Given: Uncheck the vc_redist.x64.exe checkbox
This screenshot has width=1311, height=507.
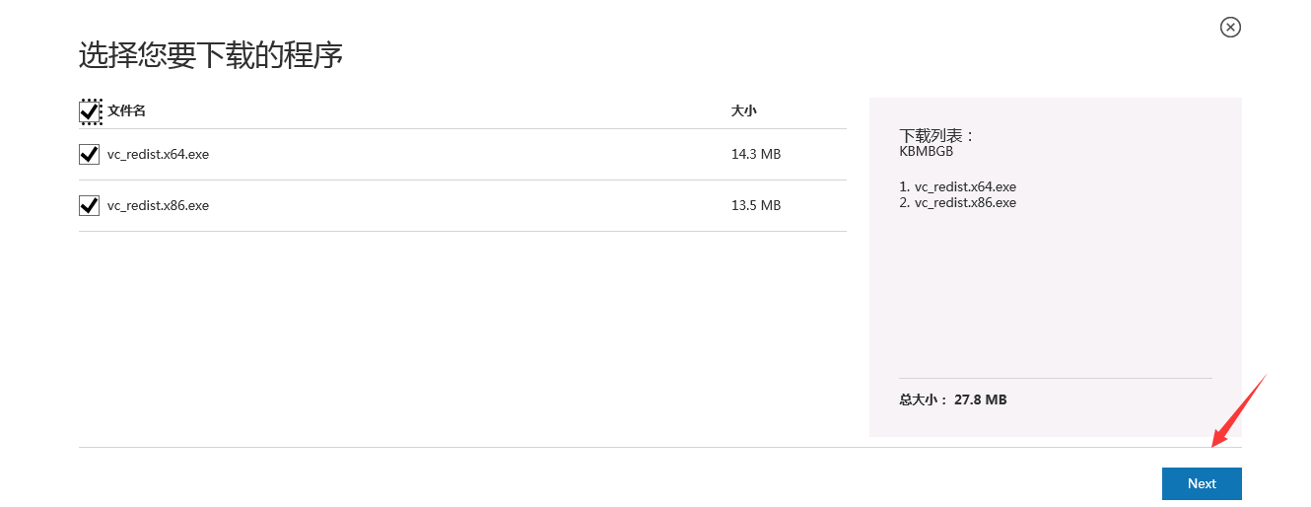Looking at the screenshot, I should (90, 154).
